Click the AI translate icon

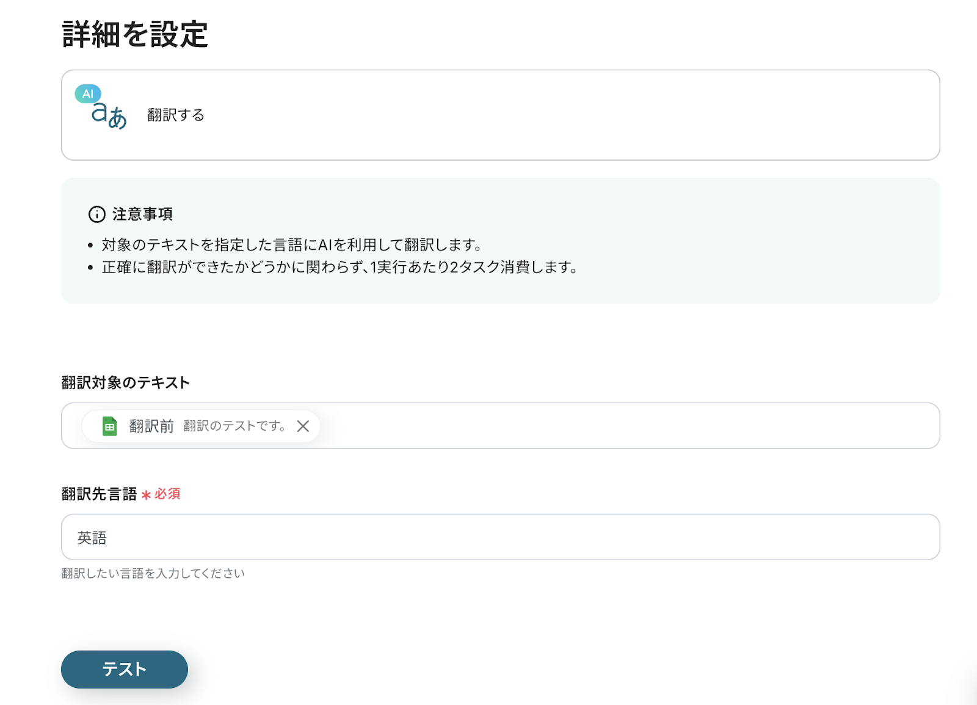(x=101, y=108)
